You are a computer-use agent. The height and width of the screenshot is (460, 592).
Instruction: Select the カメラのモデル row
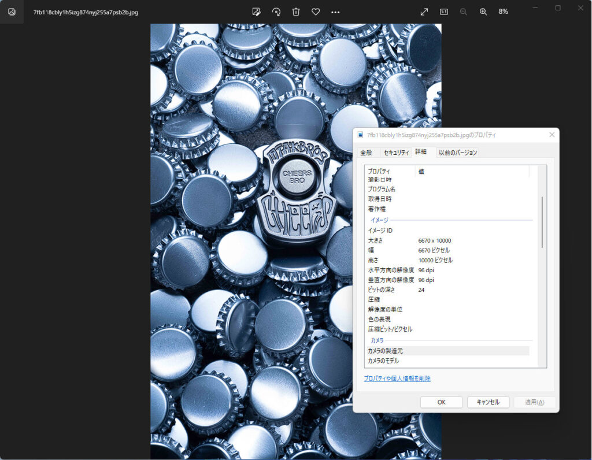(x=448, y=361)
